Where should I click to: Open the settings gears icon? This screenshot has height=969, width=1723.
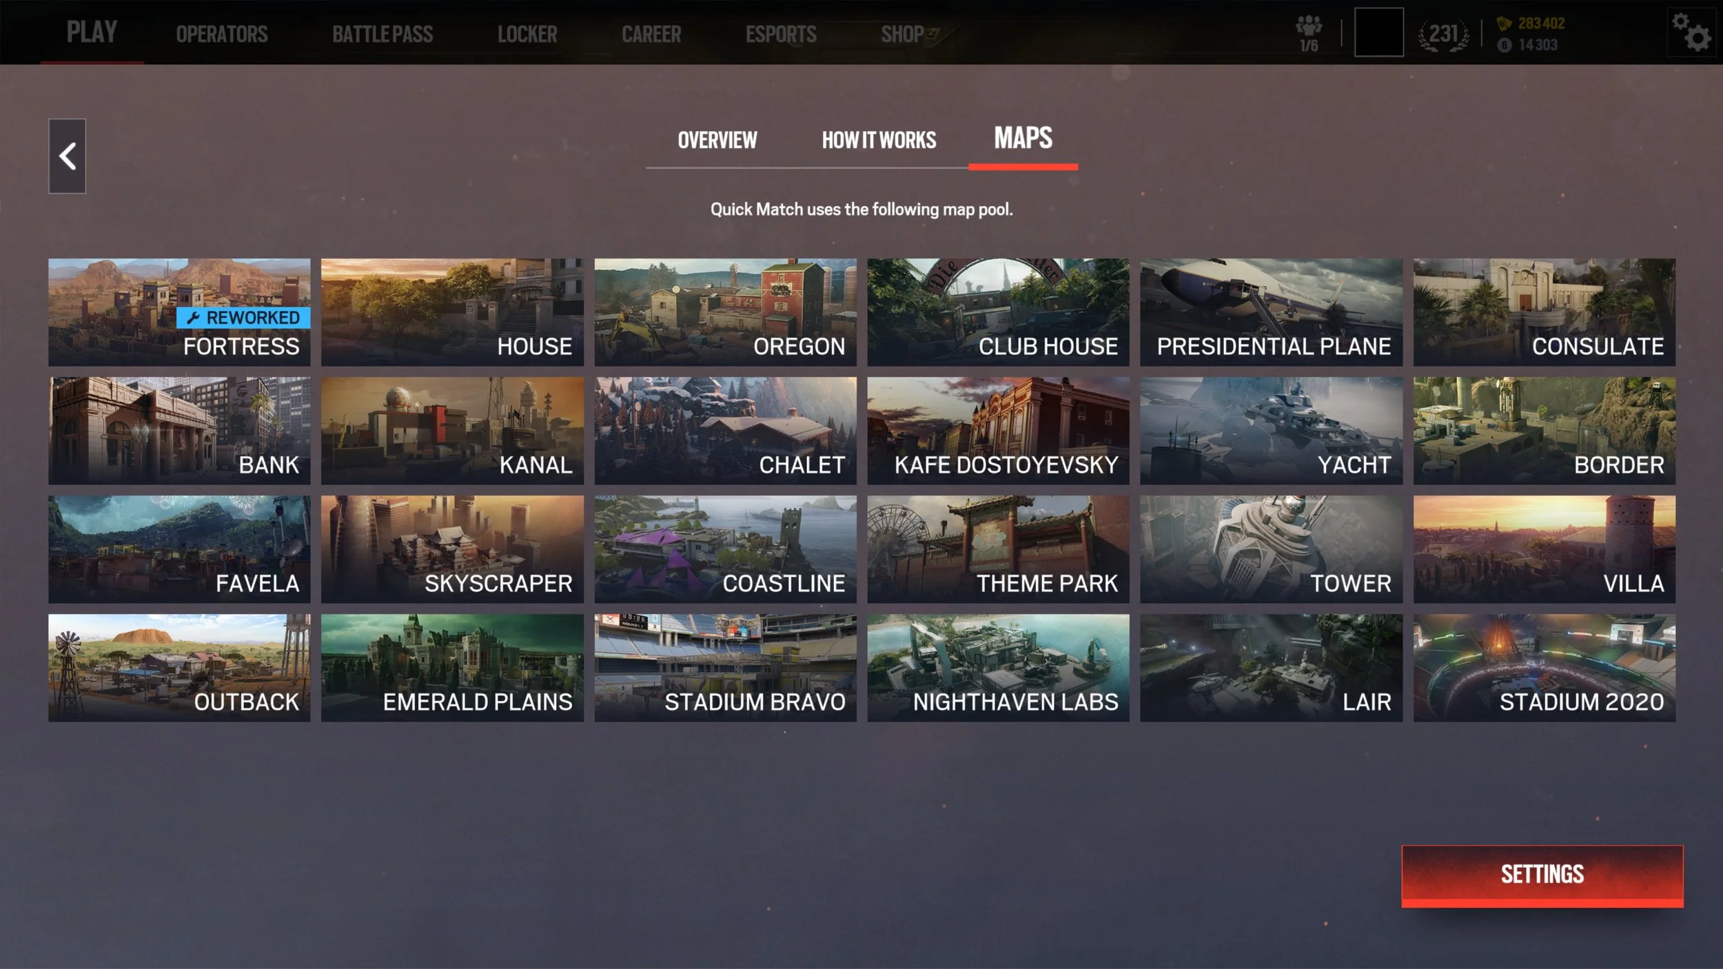click(x=1691, y=32)
